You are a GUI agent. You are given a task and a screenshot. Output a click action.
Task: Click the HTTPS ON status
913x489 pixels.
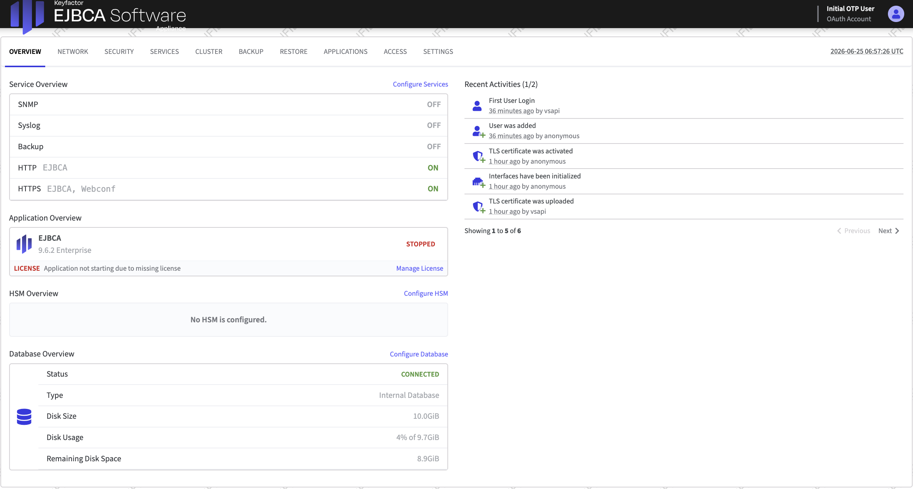click(433, 189)
